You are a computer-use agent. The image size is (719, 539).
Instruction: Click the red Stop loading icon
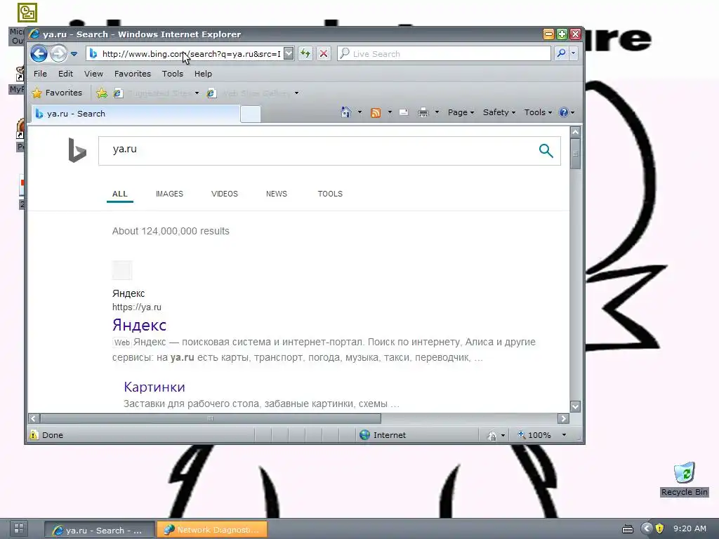point(324,53)
